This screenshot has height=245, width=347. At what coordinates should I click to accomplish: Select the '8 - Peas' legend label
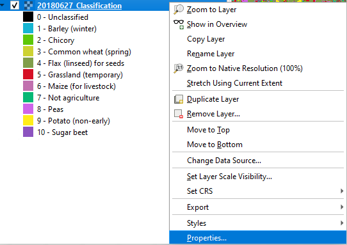point(50,109)
